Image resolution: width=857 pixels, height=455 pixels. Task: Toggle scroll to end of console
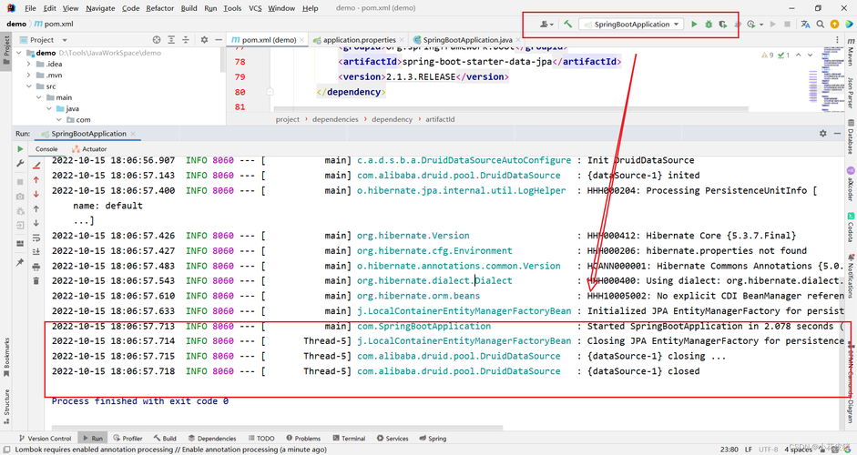point(36,252)
